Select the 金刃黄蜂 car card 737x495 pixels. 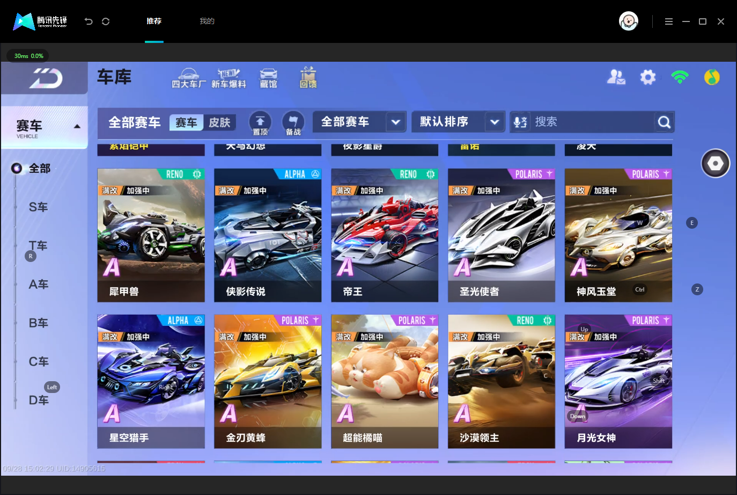point(268,381)
